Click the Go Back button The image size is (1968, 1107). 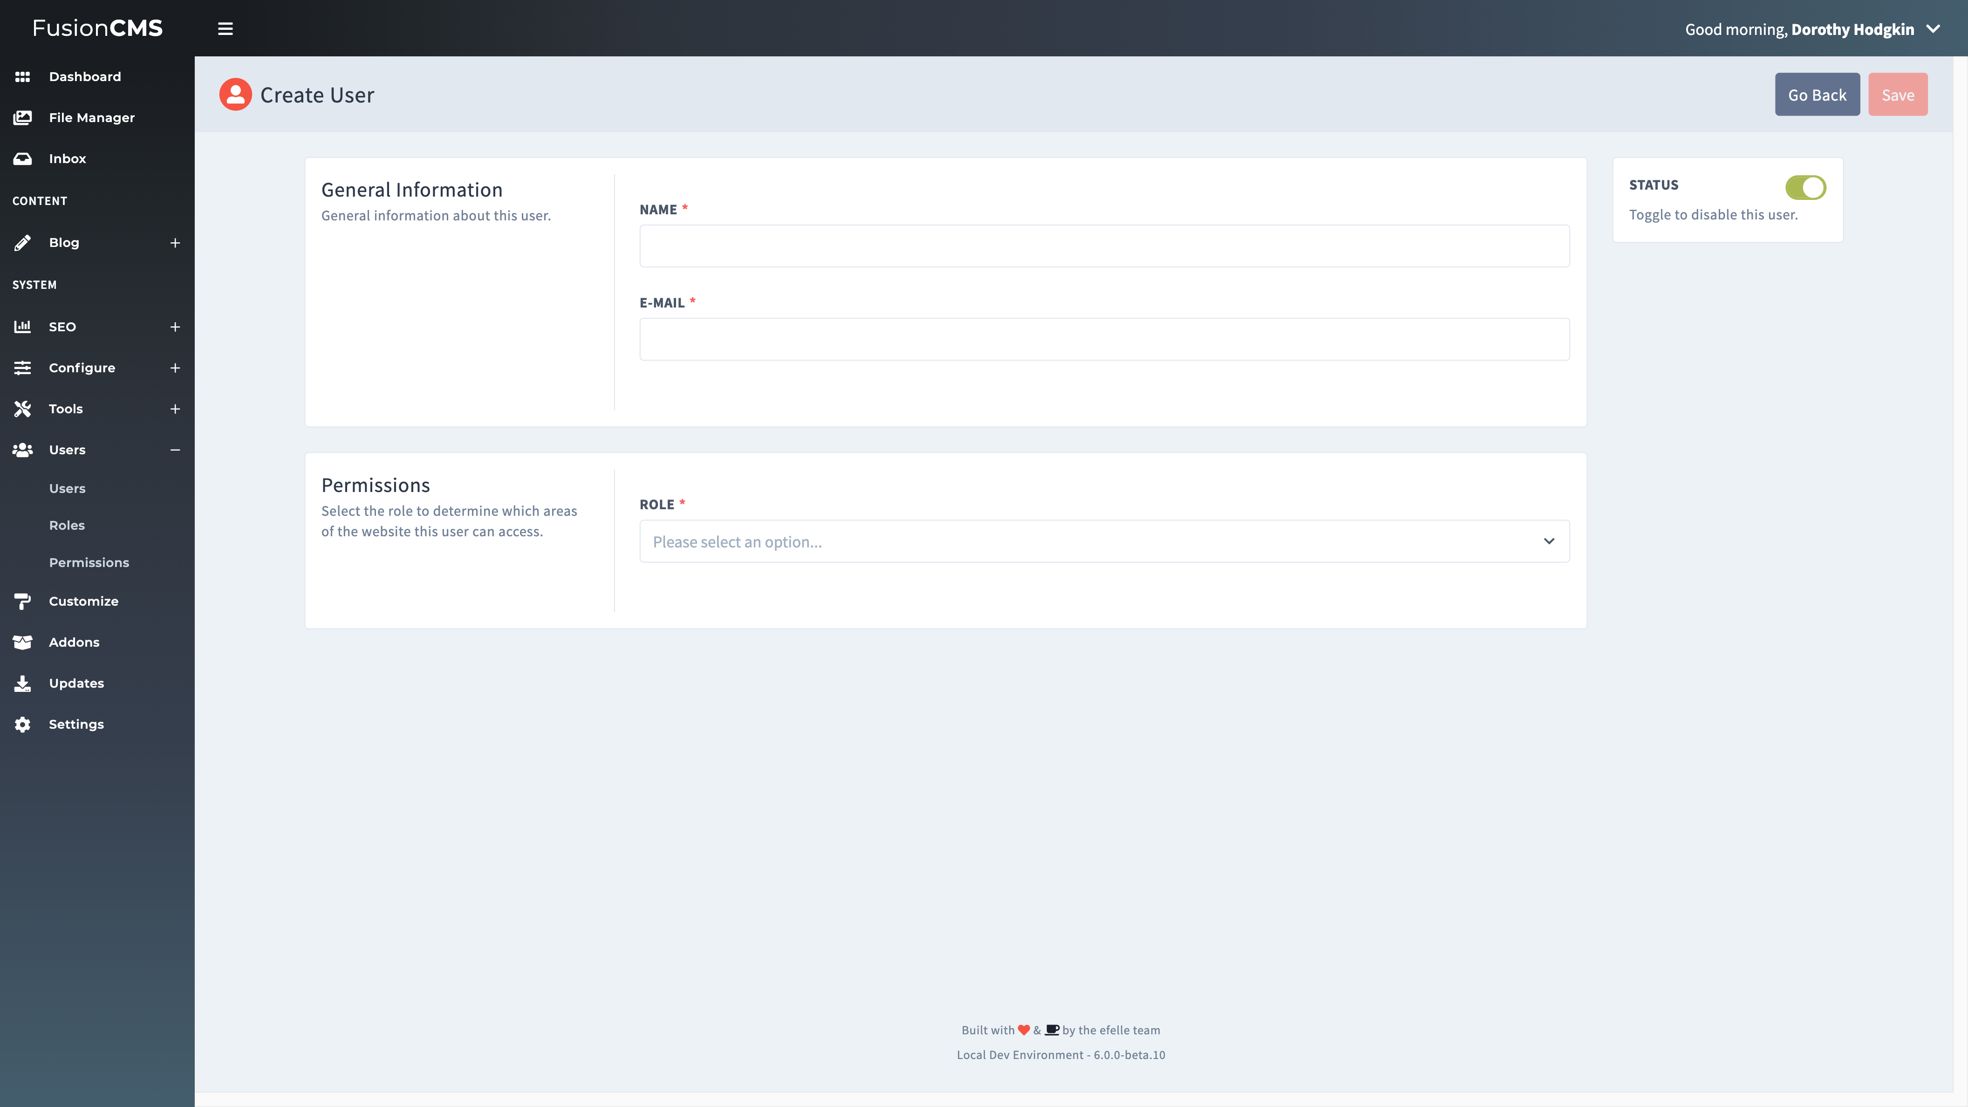pos(1817,95)
